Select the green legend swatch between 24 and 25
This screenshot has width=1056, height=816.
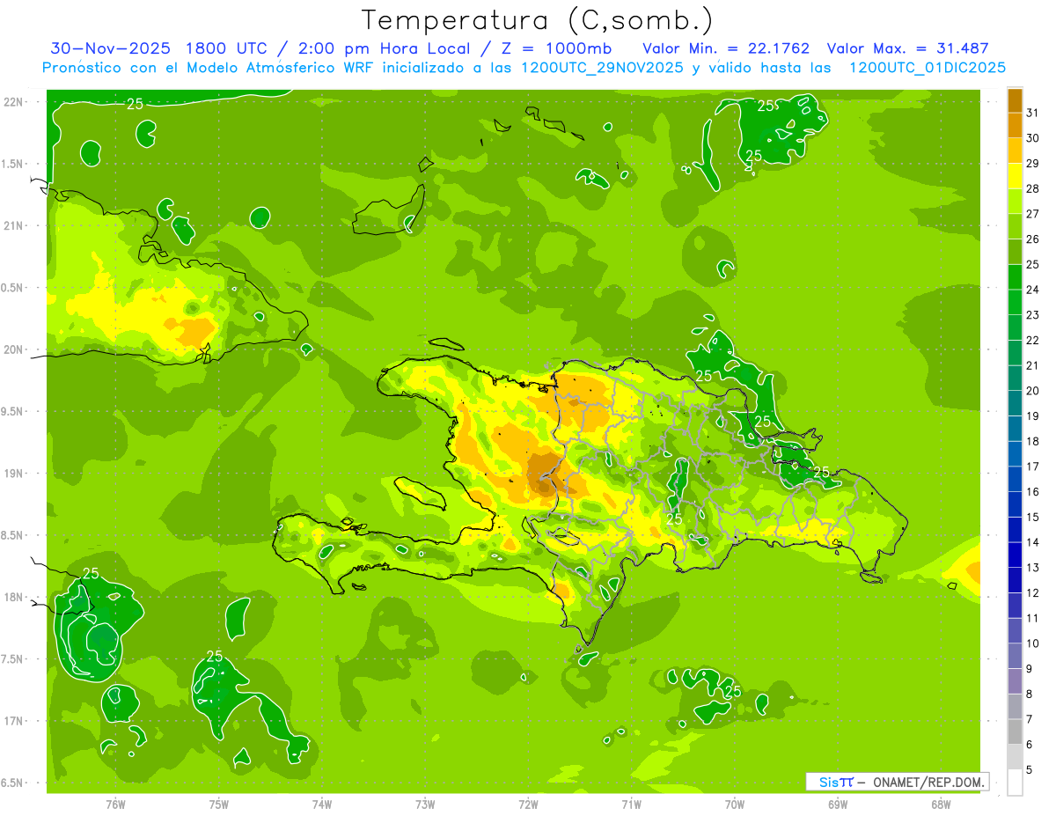coord(1015,277)
